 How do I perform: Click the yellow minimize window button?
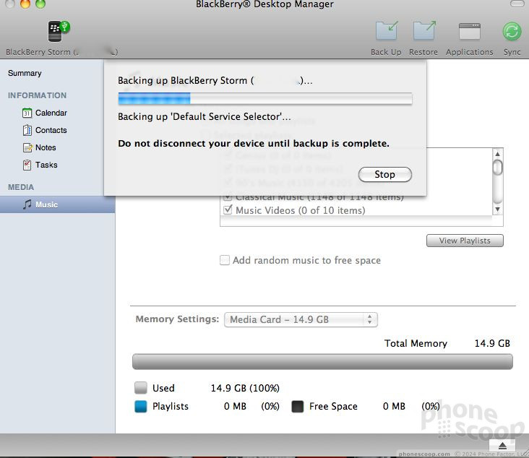click(25, 3)
